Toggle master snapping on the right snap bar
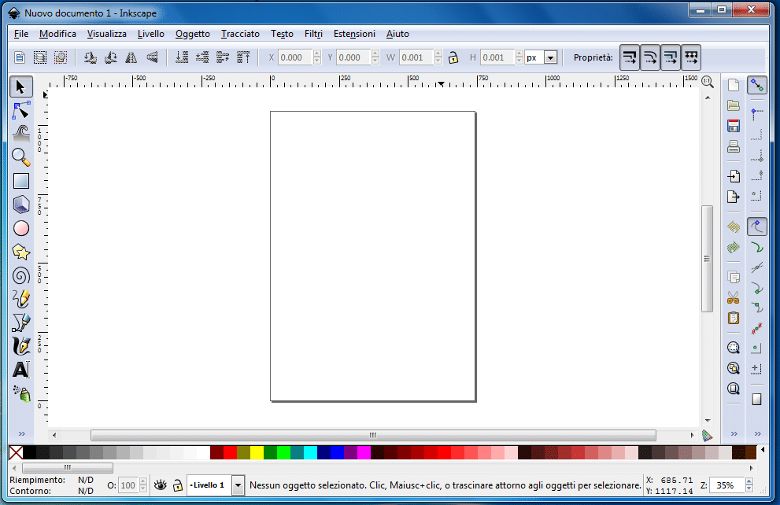The image size is (780, 505). (x=756, y=84)
